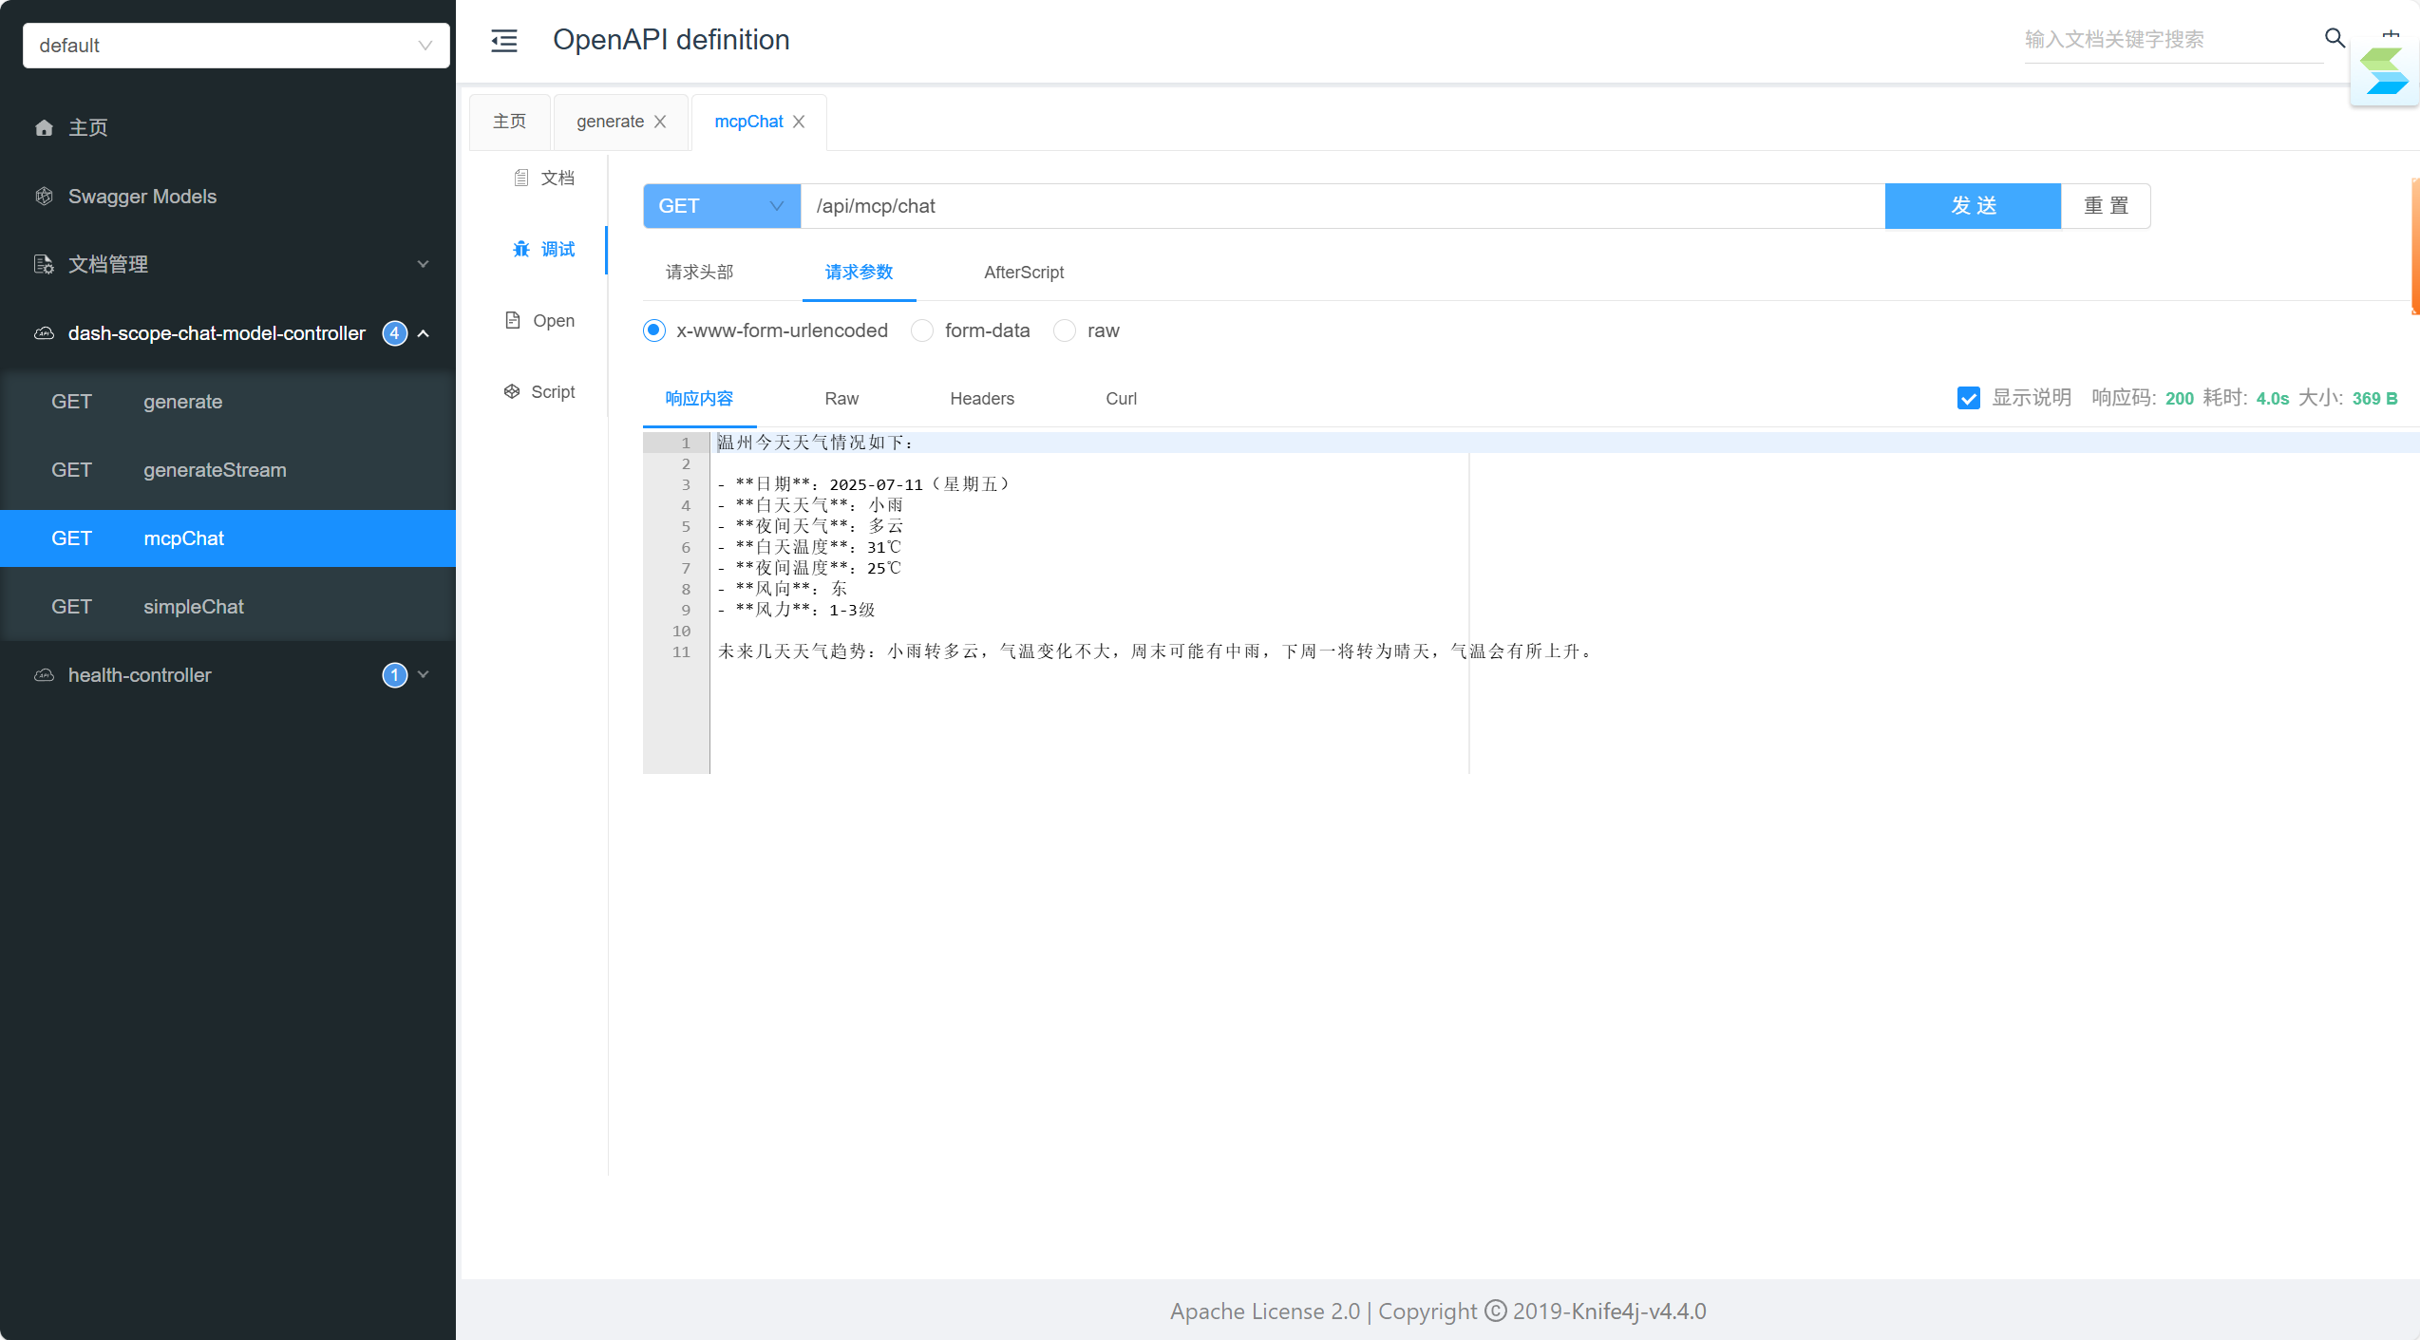The image size is (2420, 1340).
Task: Open the 文档 document panel icon
Action: pyautogui.click(x=520, y=178)
